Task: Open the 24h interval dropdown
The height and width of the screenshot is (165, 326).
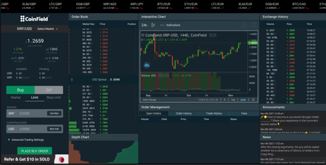Action: pyautogui.click(x=144, y=25)
